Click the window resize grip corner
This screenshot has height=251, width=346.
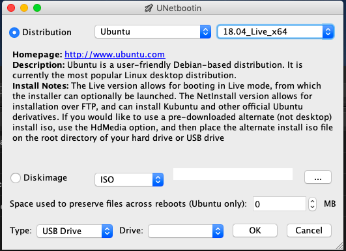340,246
